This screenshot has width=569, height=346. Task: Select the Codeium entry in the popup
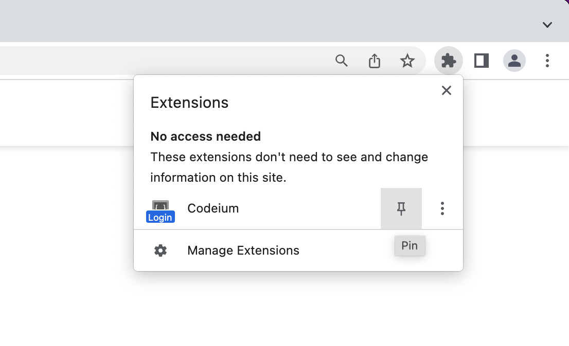click(x=213, y=208)
